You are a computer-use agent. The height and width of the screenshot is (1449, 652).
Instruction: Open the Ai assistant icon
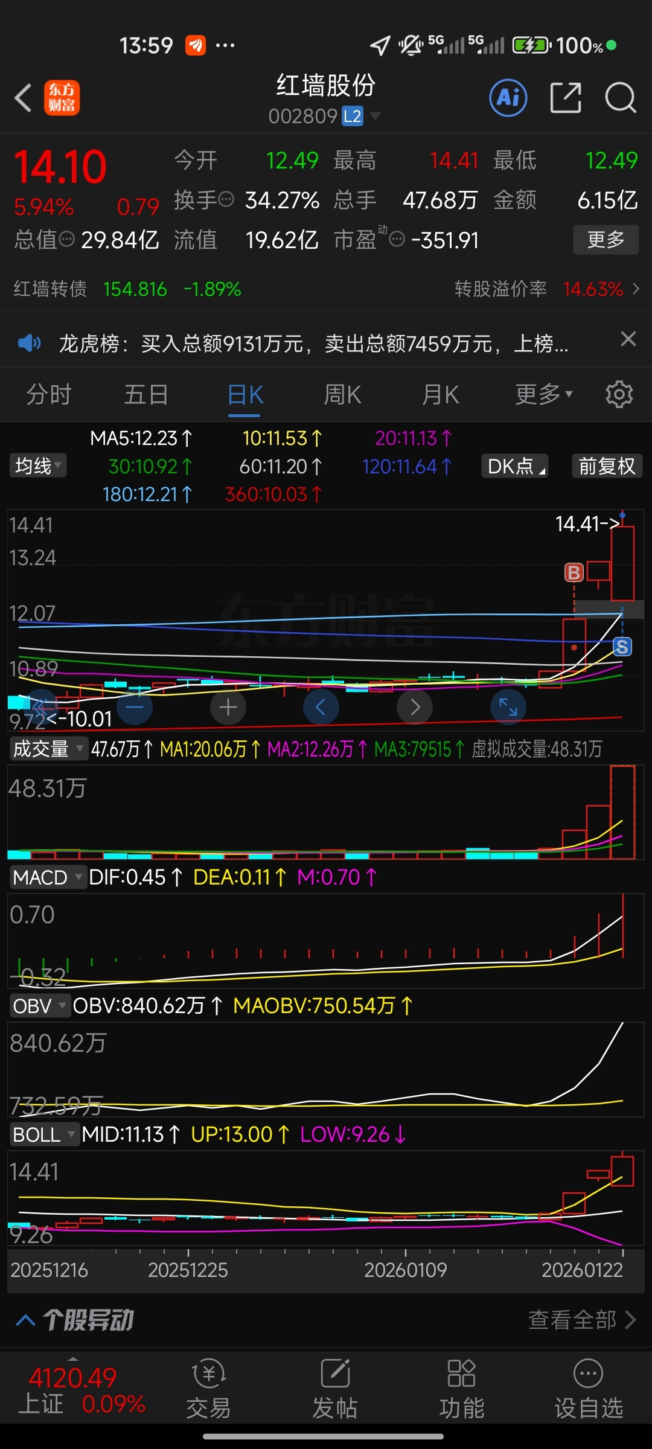click(508, 97)
